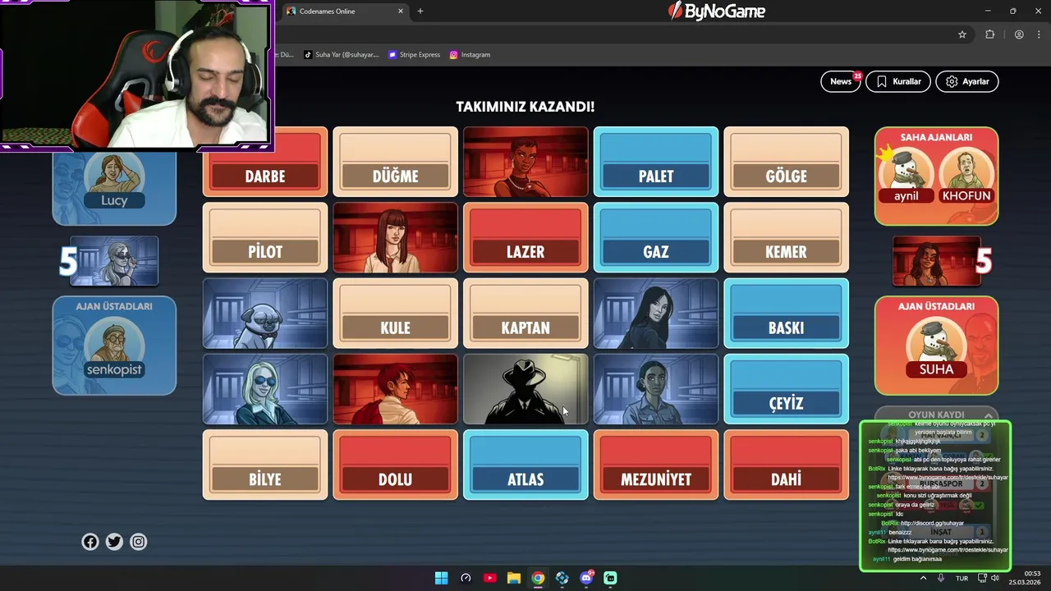The height and width of the screenshot is (591, 1051).
Task: Open Suha Yar TikTok bookmark
Action: (342, 55)
